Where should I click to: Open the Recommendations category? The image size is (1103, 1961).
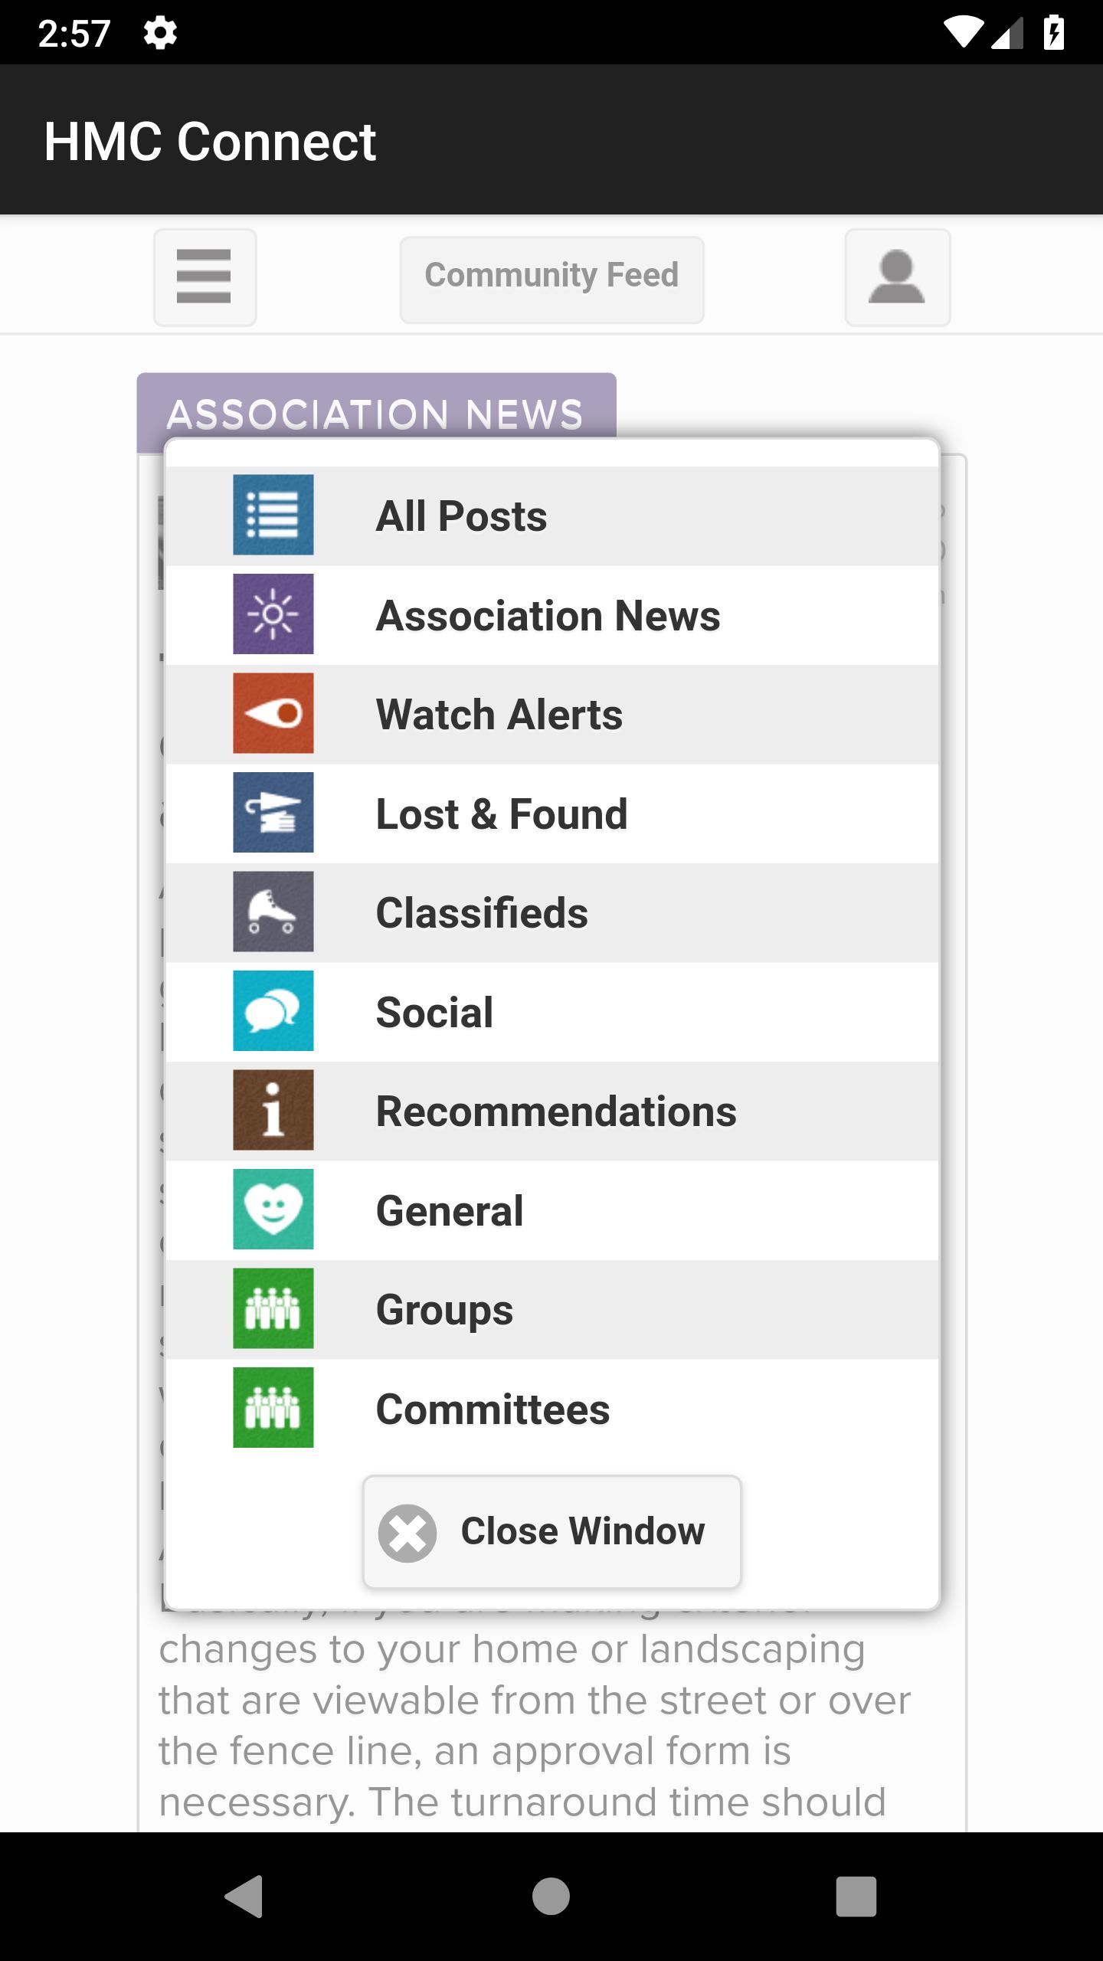552,1111
